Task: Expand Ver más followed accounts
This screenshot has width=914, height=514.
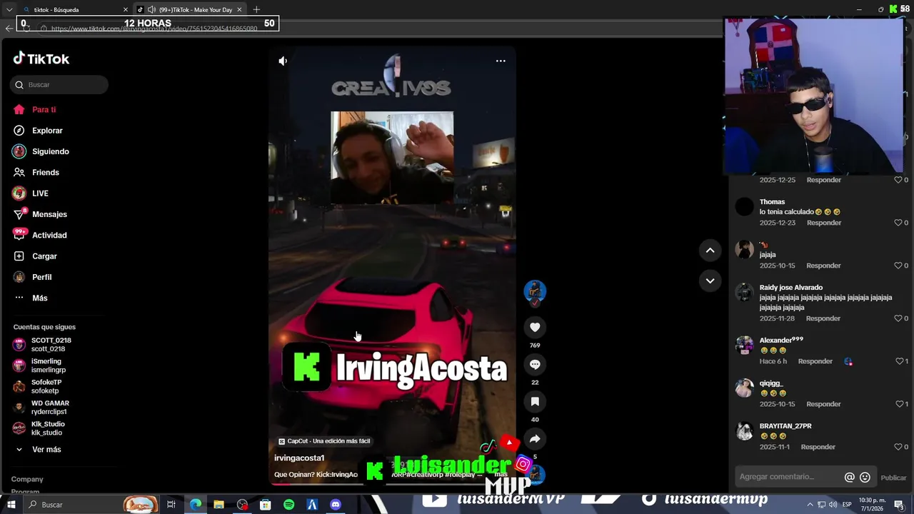Action: coord(46,450)
